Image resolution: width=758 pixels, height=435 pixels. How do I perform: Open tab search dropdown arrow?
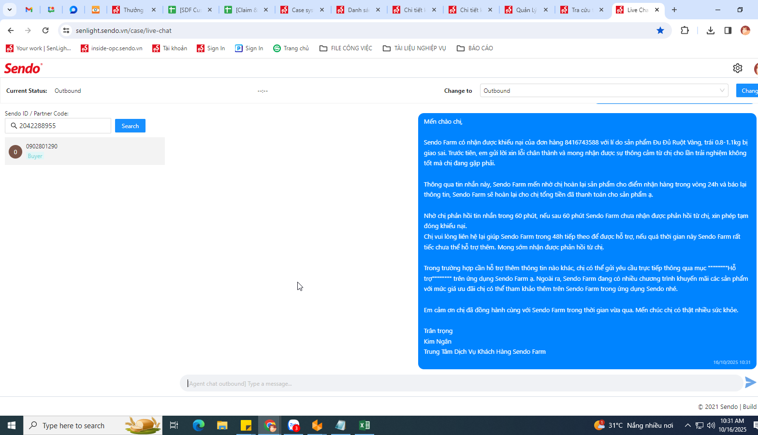coord(9,10)
